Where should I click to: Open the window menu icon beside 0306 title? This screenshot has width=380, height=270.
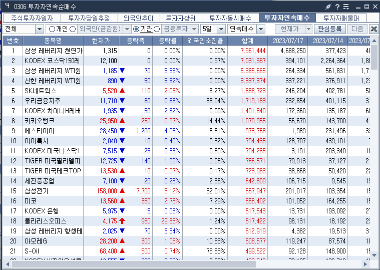click(8, 6)
